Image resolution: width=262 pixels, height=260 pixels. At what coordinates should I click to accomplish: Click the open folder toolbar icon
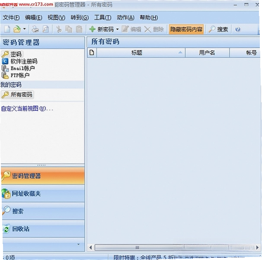tap(17, 29)
